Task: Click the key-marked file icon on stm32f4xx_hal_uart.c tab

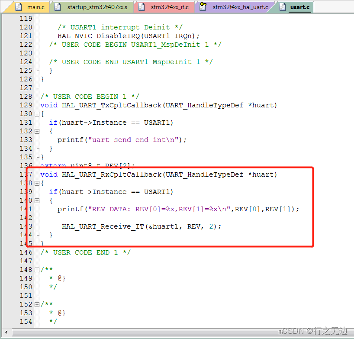Action: pyautogui.click(x=203, y=6)
